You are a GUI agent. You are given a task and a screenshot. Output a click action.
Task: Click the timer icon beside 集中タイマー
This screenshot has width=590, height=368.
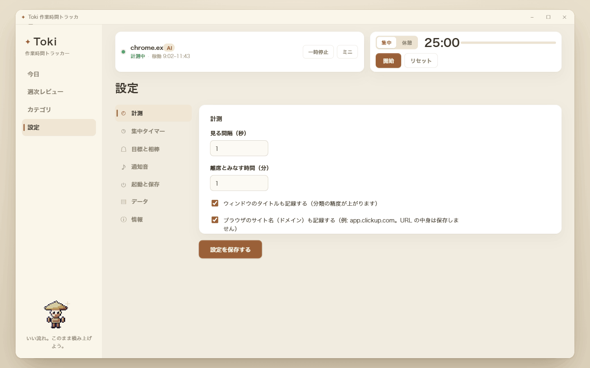coord(123,131)
